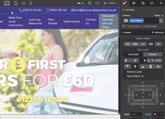Set display to flex

(x=151, y=44)
